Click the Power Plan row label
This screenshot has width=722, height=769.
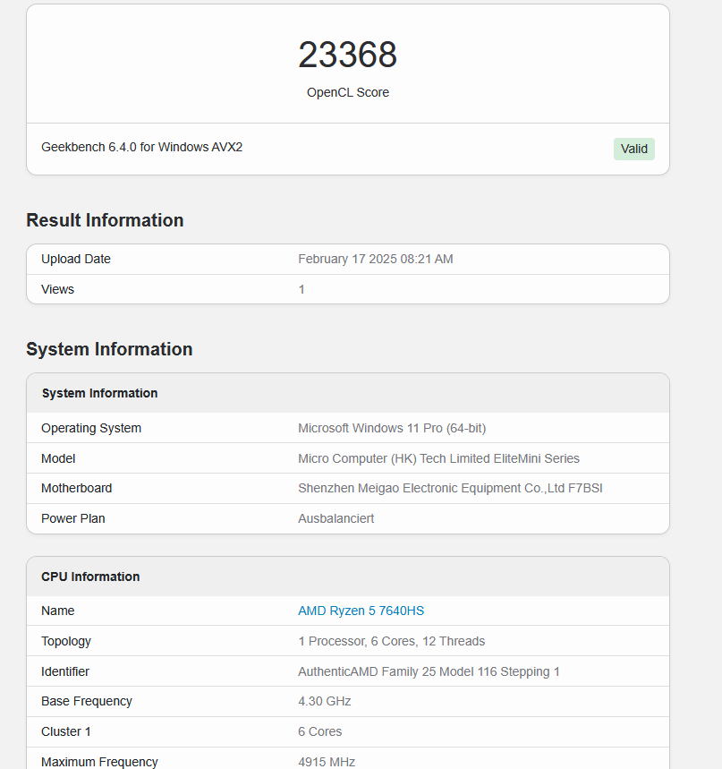tap(73, 518)
